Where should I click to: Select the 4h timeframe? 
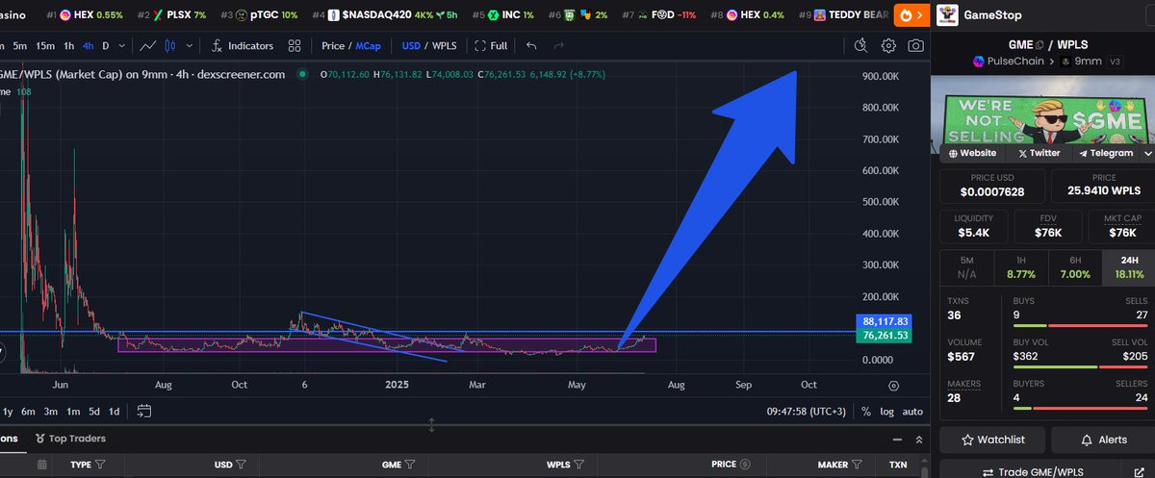click(x=89, y=45)
